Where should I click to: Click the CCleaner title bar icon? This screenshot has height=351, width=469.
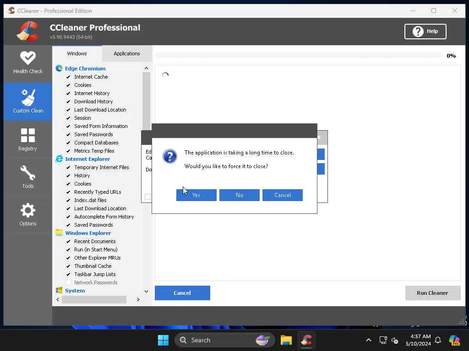tap(11, 11)
